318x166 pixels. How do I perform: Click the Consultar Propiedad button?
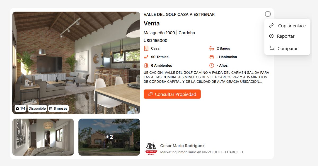pos(172,94)
